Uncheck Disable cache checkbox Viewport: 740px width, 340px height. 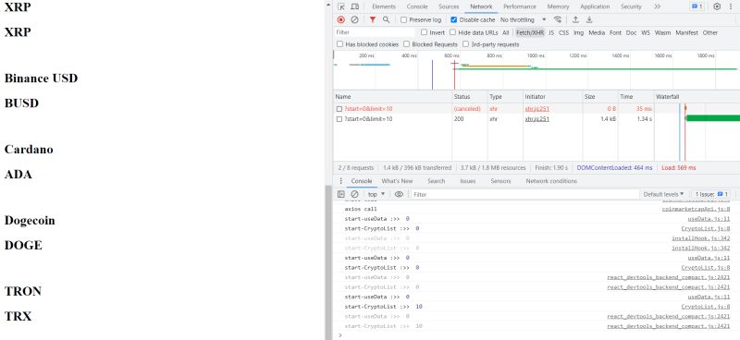pos(454,19)
